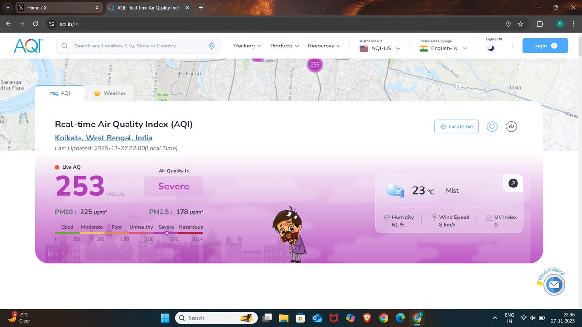The height and width of the screenshot is (327, 582).
Task: Switch to the Weather tab
Action: pyautogui.click(x=110, y=93)
